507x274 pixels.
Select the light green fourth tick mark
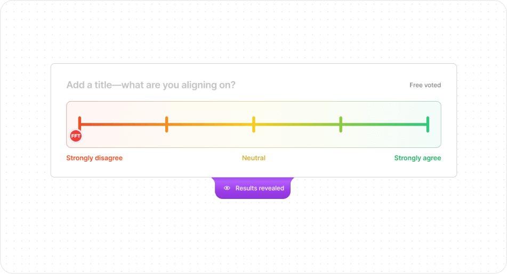point(341,124)
